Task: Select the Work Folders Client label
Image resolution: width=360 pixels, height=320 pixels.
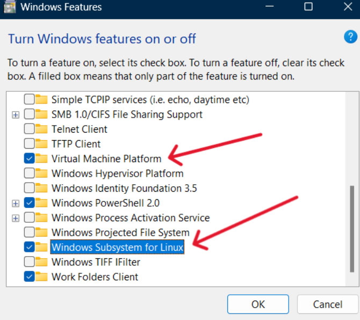Action: click(x=95, y=277)
